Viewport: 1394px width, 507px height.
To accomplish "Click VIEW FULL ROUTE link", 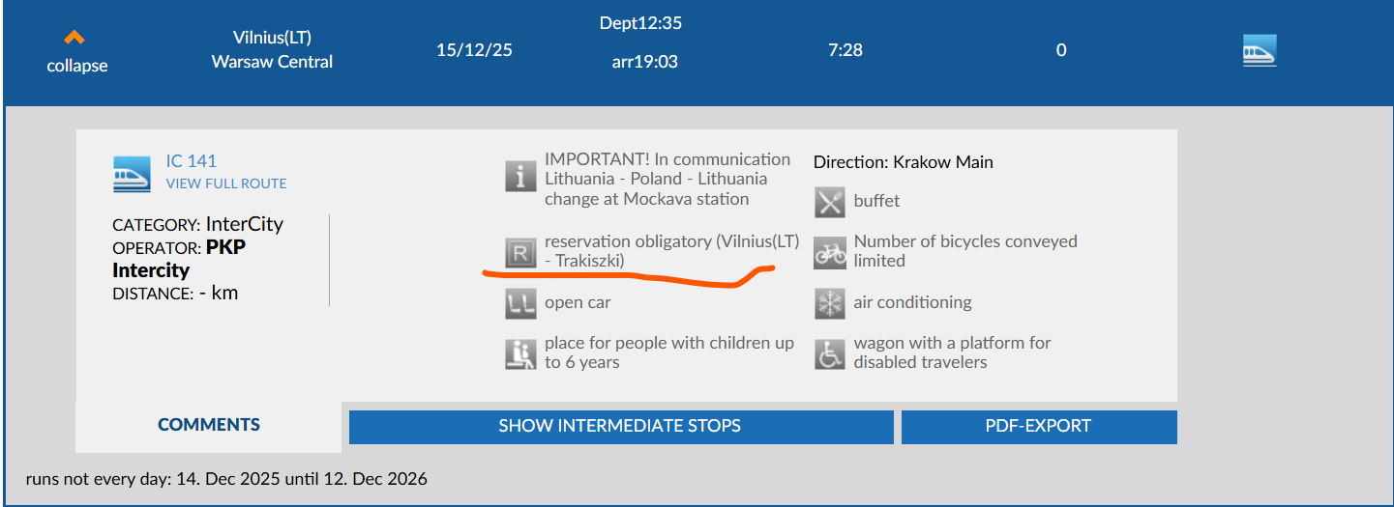I will coord(226,183).
